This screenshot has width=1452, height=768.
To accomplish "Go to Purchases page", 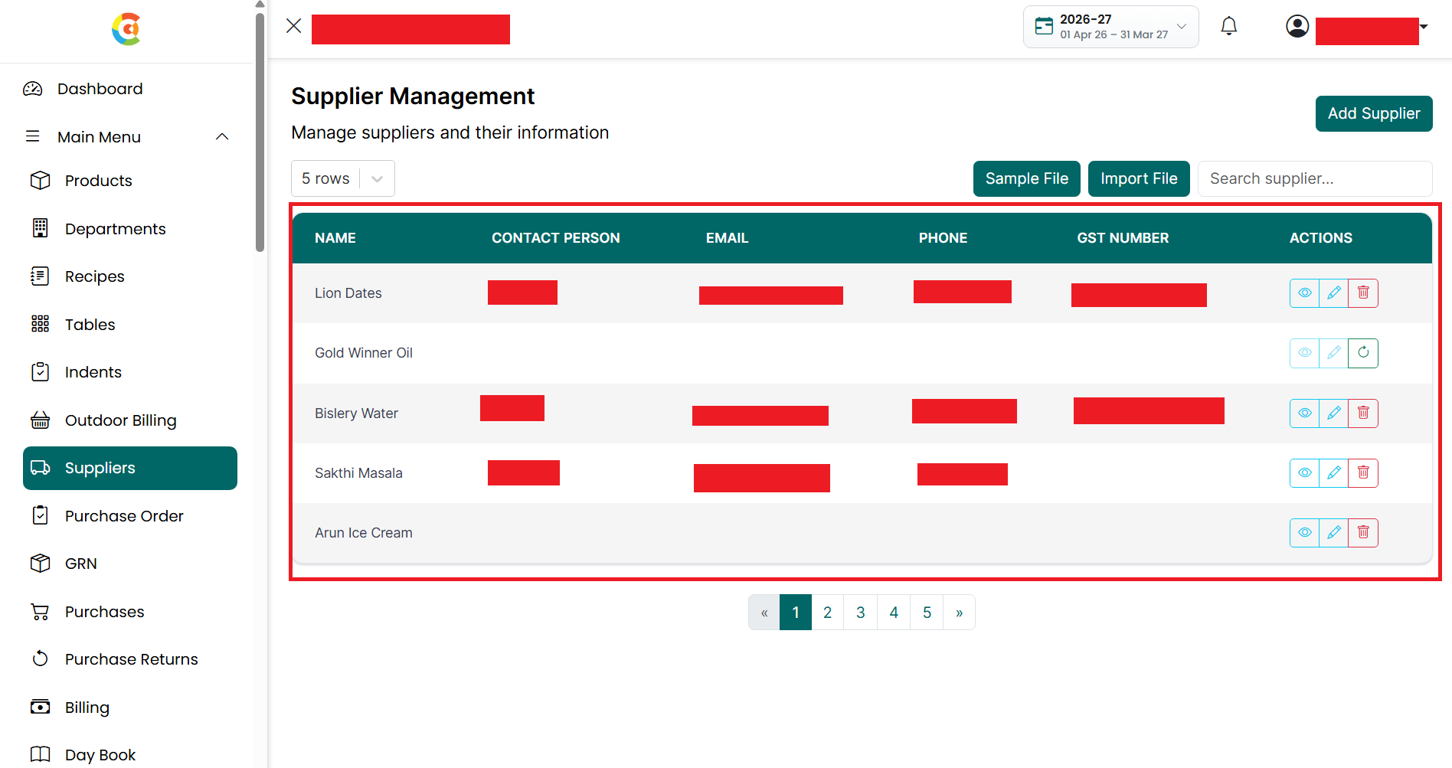I will point(129,612).
